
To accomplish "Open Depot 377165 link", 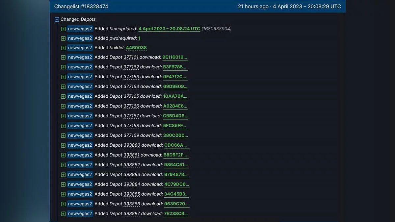I will coord(131,96).
